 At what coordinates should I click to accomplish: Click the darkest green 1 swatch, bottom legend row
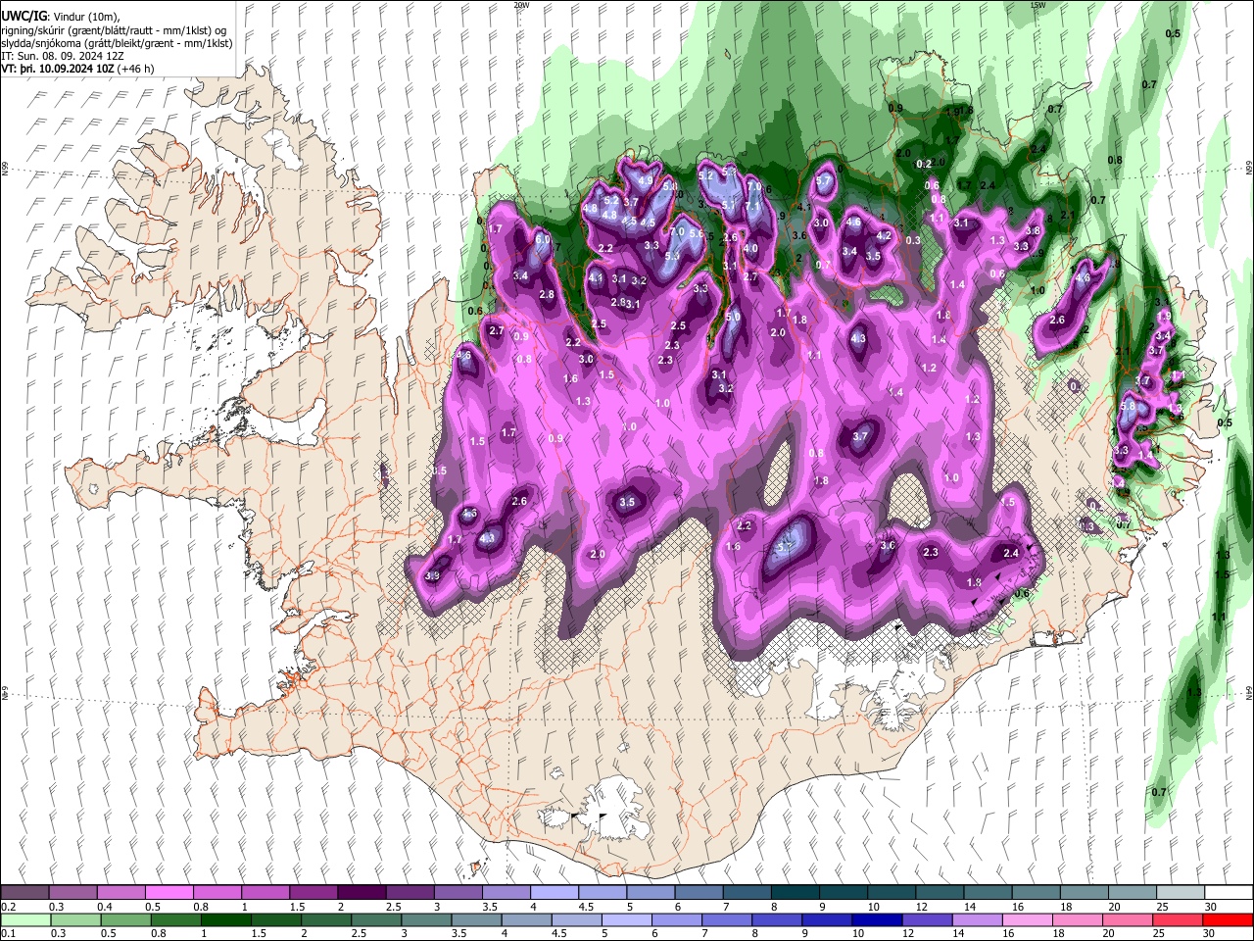tap(225, 919)
